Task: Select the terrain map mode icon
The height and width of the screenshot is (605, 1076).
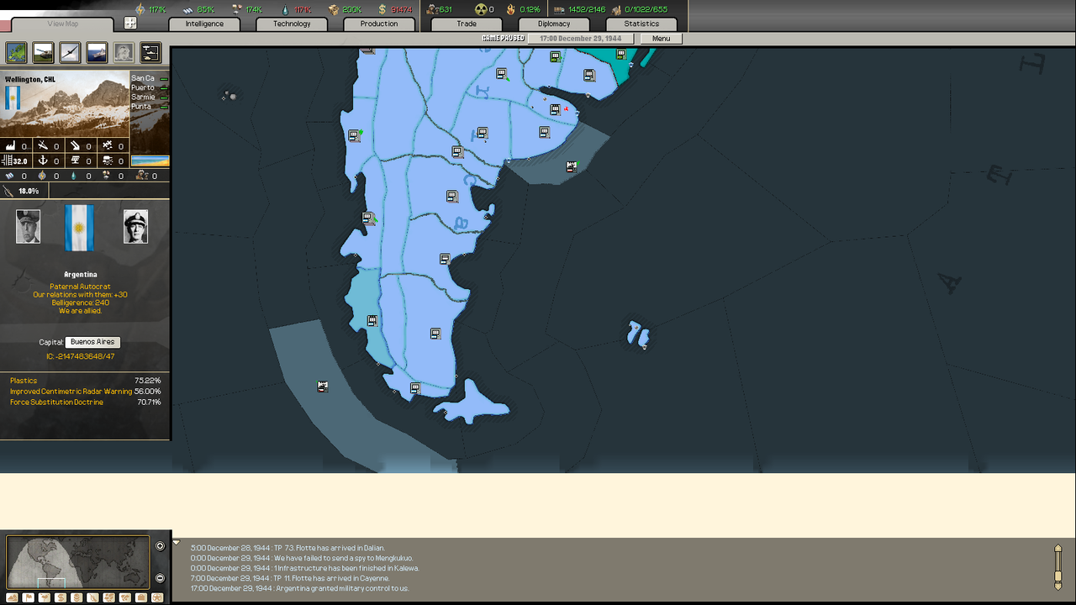Action: pos(12,597)
